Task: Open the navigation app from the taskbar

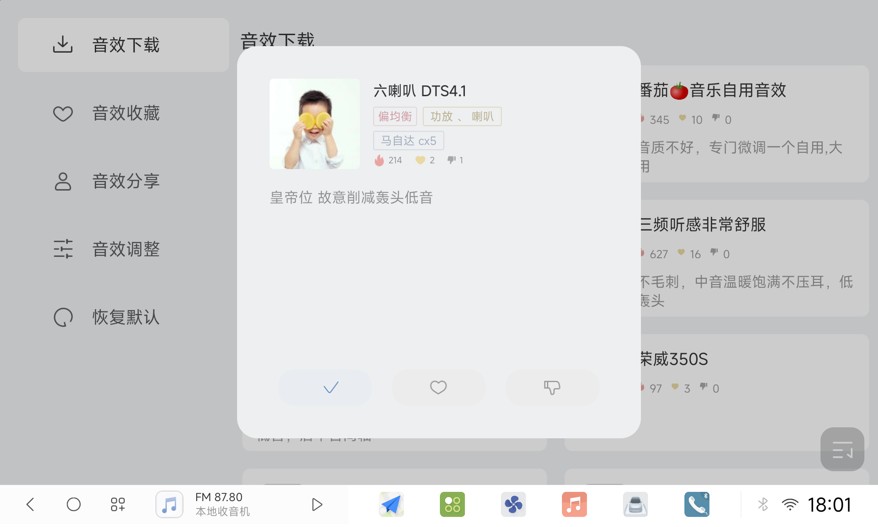Action: click(391, 504)
